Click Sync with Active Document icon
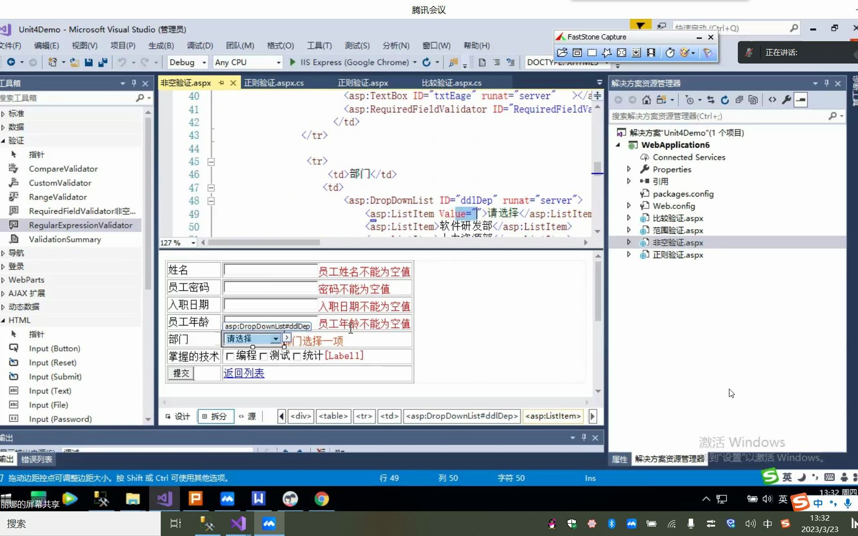858x536 pixels. (711, 100)
